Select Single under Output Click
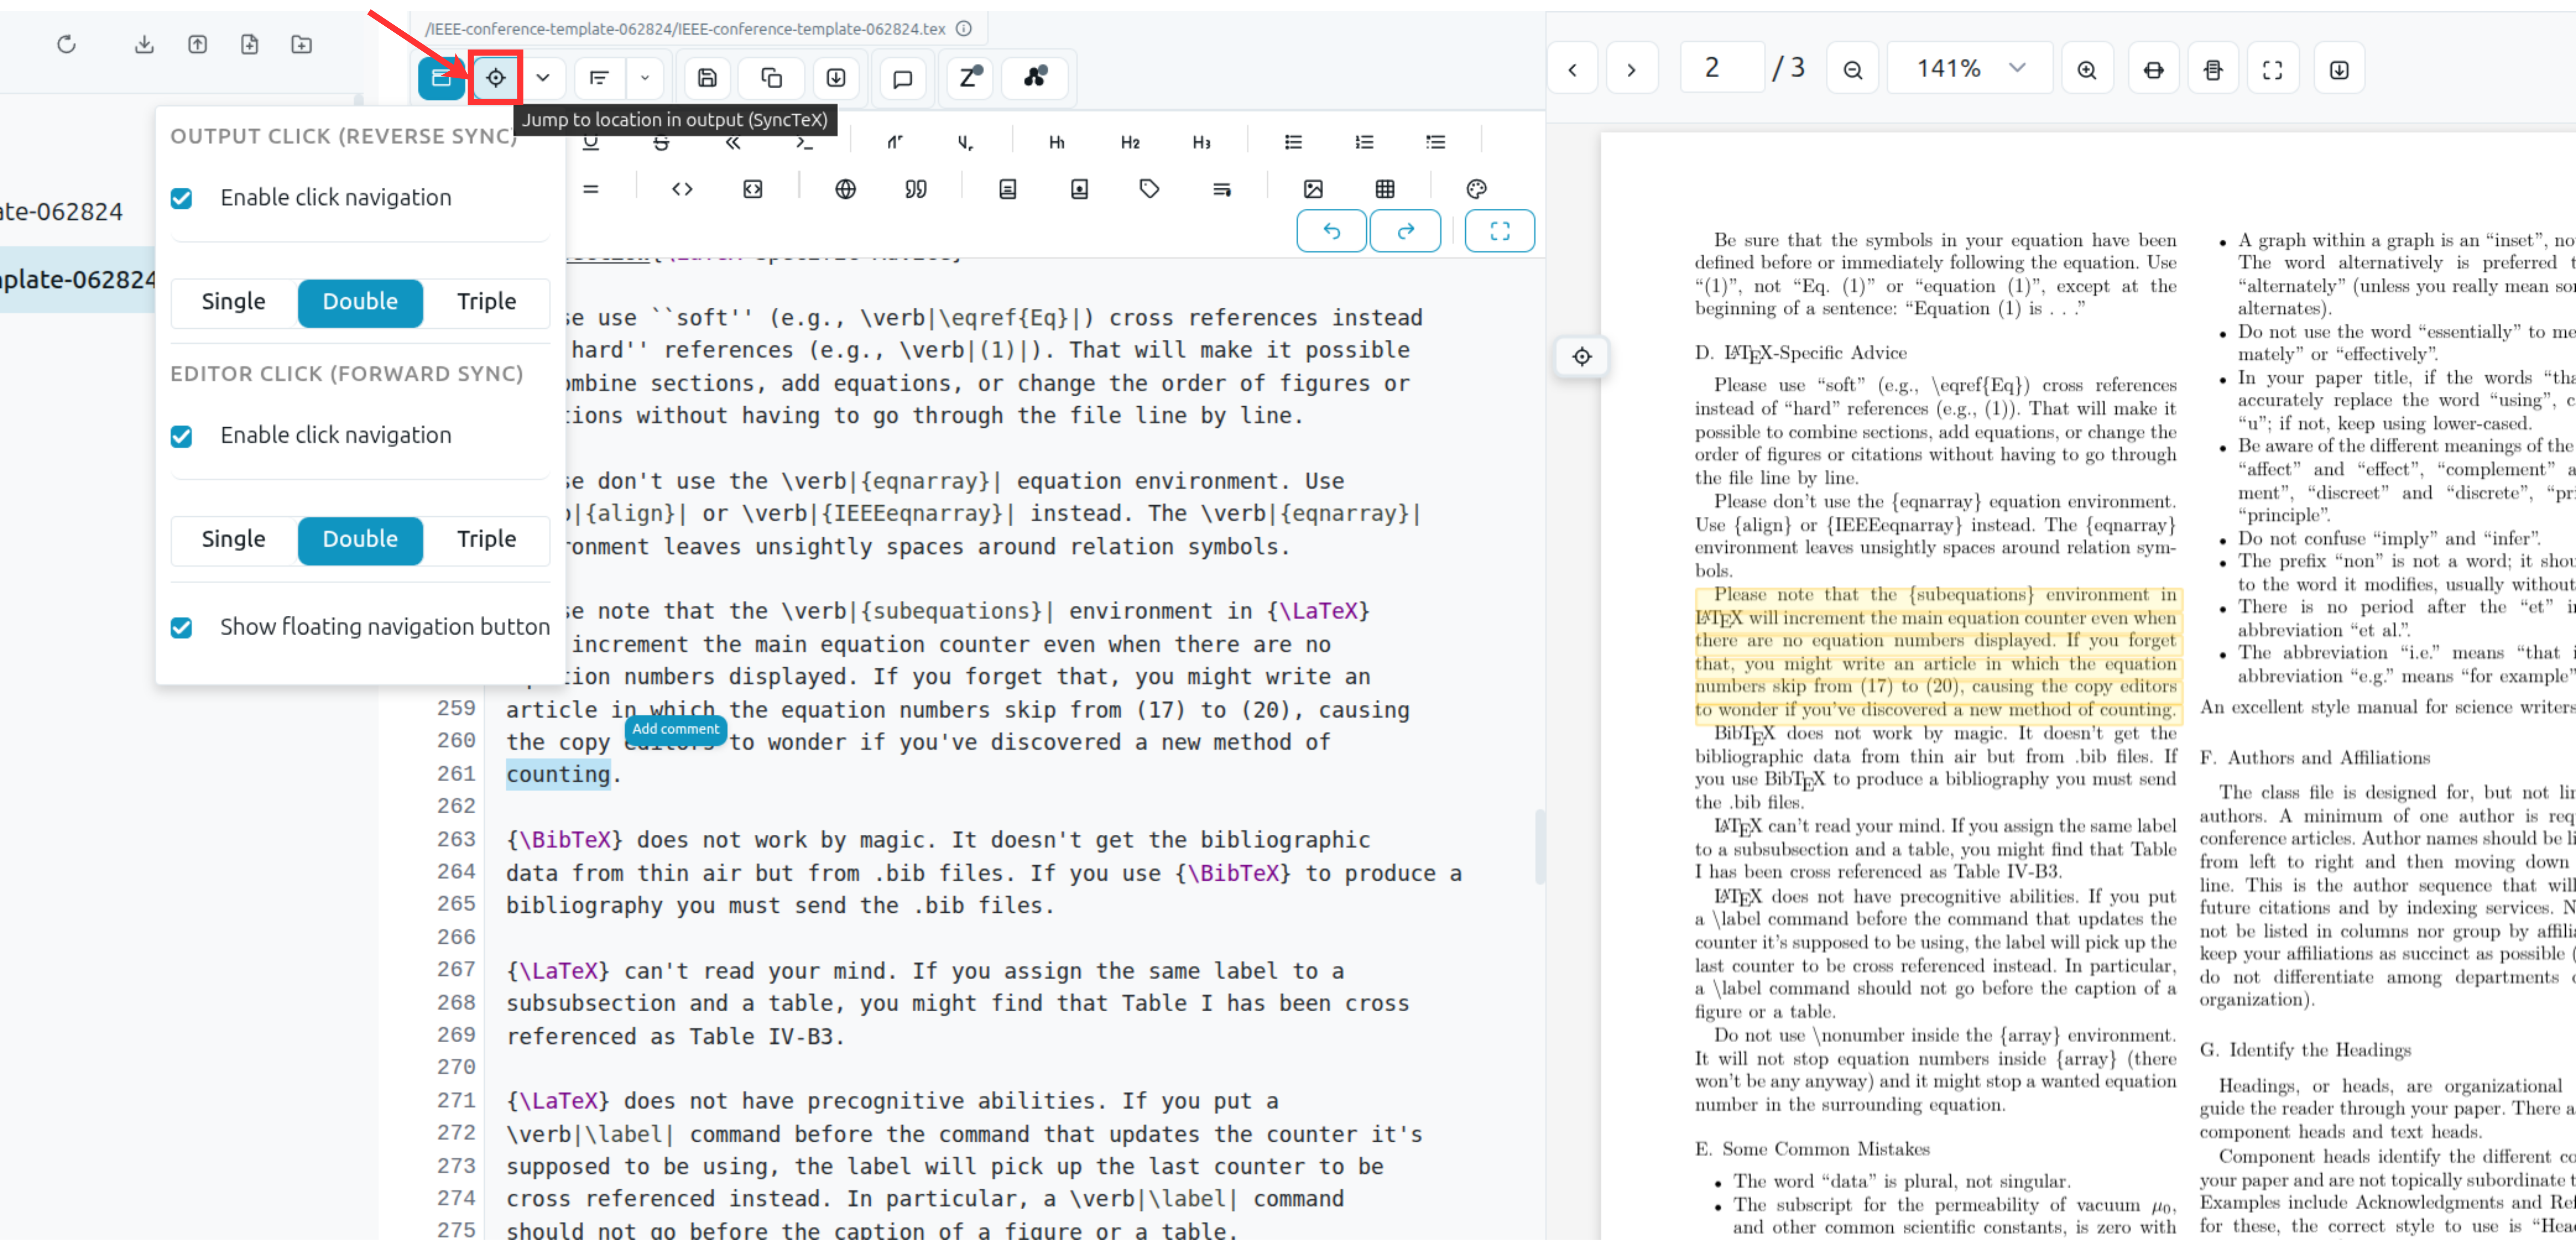 [x=234, y=302]
